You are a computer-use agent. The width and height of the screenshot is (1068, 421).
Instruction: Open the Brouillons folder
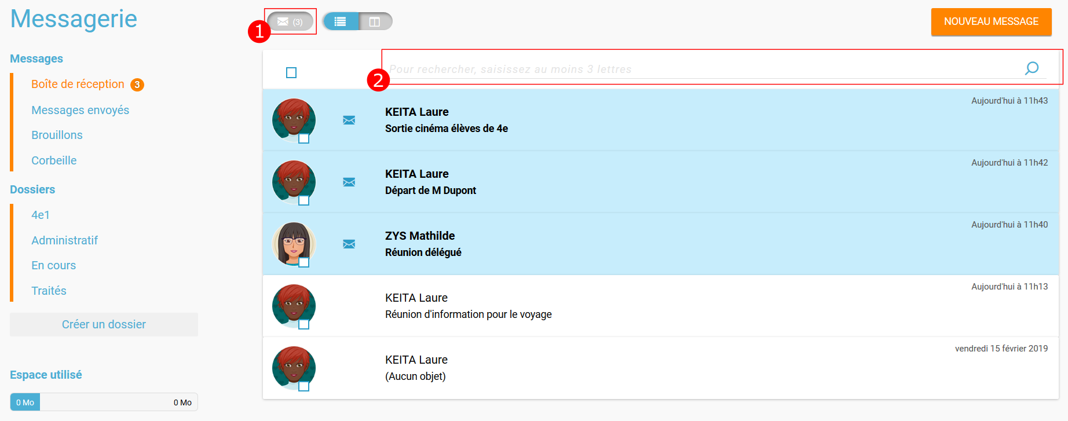coord(57,135)
